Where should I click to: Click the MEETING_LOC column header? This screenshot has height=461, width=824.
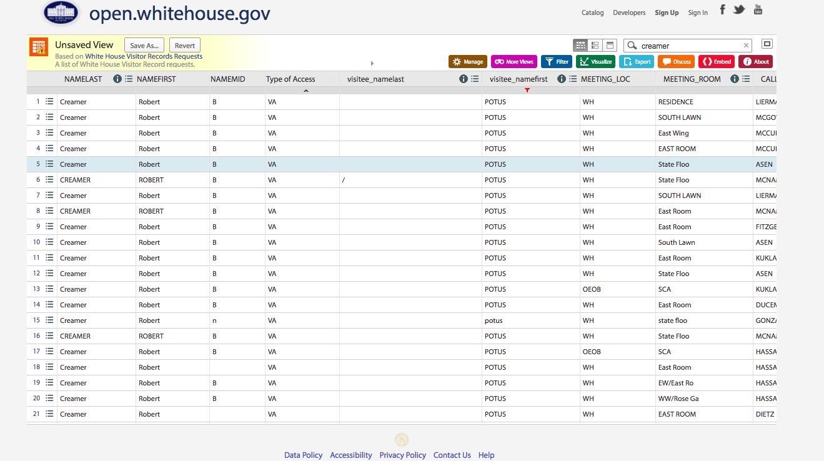(605, 79)
